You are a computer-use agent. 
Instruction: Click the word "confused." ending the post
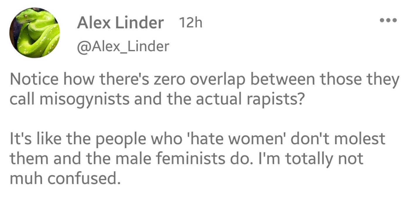90,179
